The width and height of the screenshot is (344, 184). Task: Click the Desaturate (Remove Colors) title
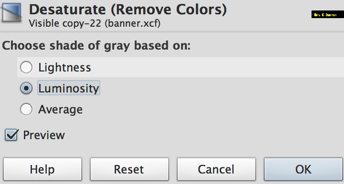(x=128, y=10)
